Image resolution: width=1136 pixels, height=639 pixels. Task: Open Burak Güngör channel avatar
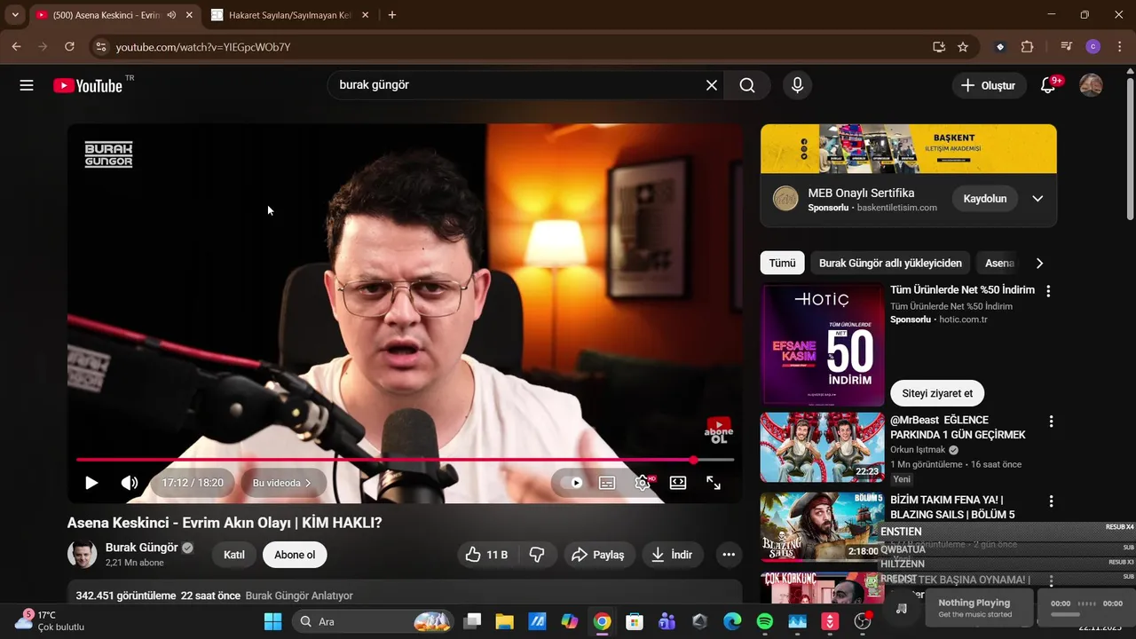[x=83, y=554]
